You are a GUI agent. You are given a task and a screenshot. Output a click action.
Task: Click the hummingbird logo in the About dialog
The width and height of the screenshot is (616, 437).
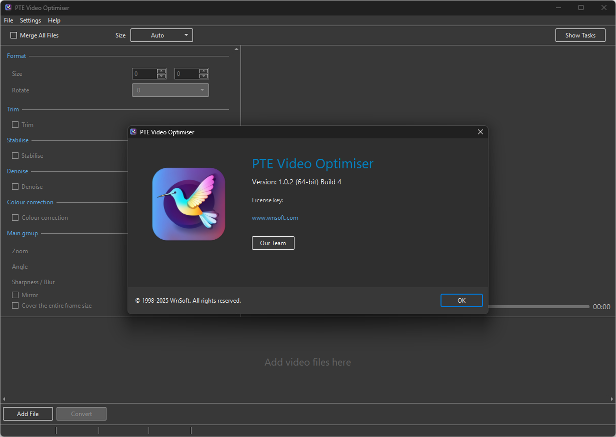point(188,204)
